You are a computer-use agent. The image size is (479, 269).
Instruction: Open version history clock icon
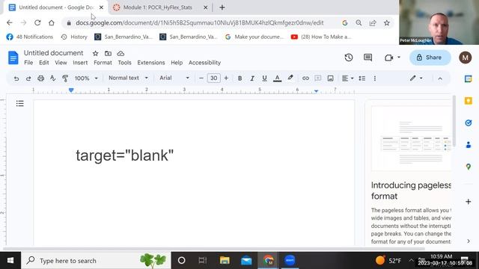[349, 58]
